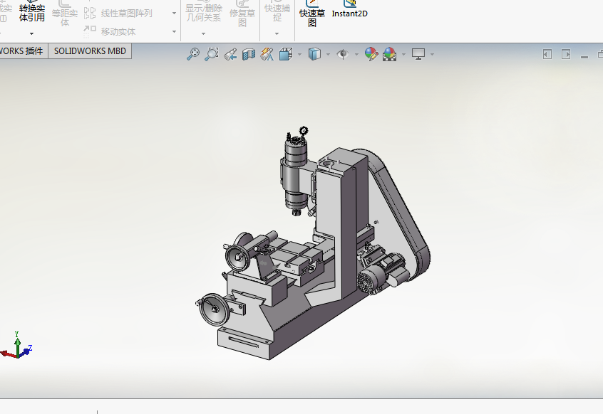Select the lower front handwheel on model

(x=213, y=309)
